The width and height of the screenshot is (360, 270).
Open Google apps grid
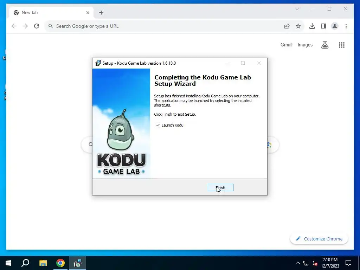pos(342,45)
